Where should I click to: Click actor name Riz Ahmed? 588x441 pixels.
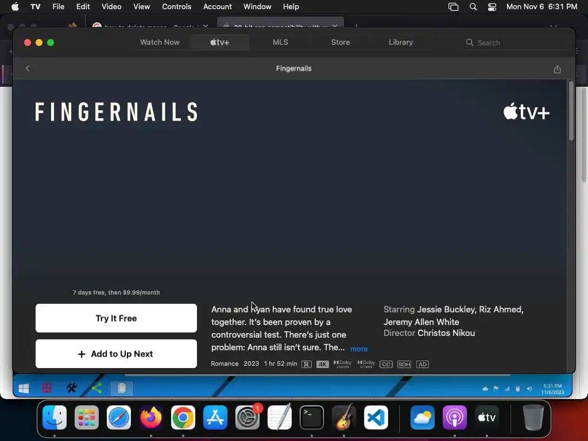tap(501, 310)
